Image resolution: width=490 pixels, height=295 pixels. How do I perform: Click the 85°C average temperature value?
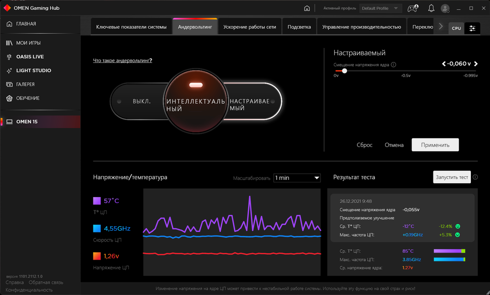[408, 251]
